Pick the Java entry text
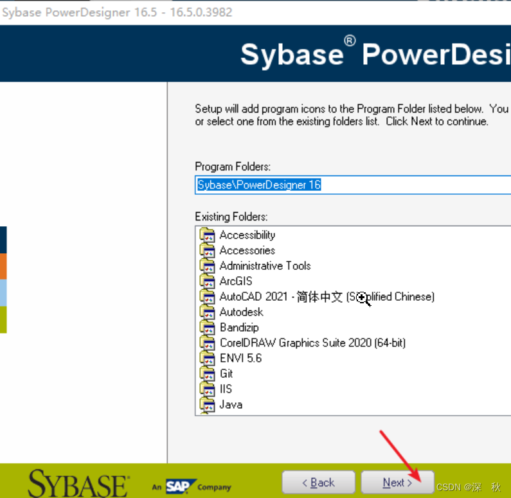This screenshot has height=498, width=511. point(231,405)
